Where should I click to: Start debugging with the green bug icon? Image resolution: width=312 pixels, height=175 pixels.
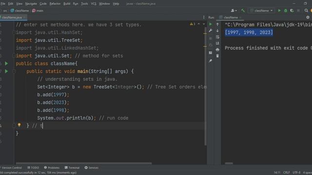[286, 11]
